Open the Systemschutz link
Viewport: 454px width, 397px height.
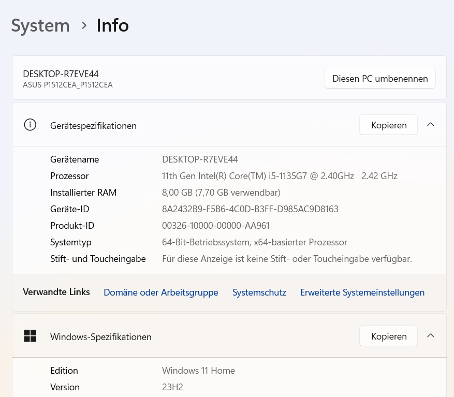(259, 292)
